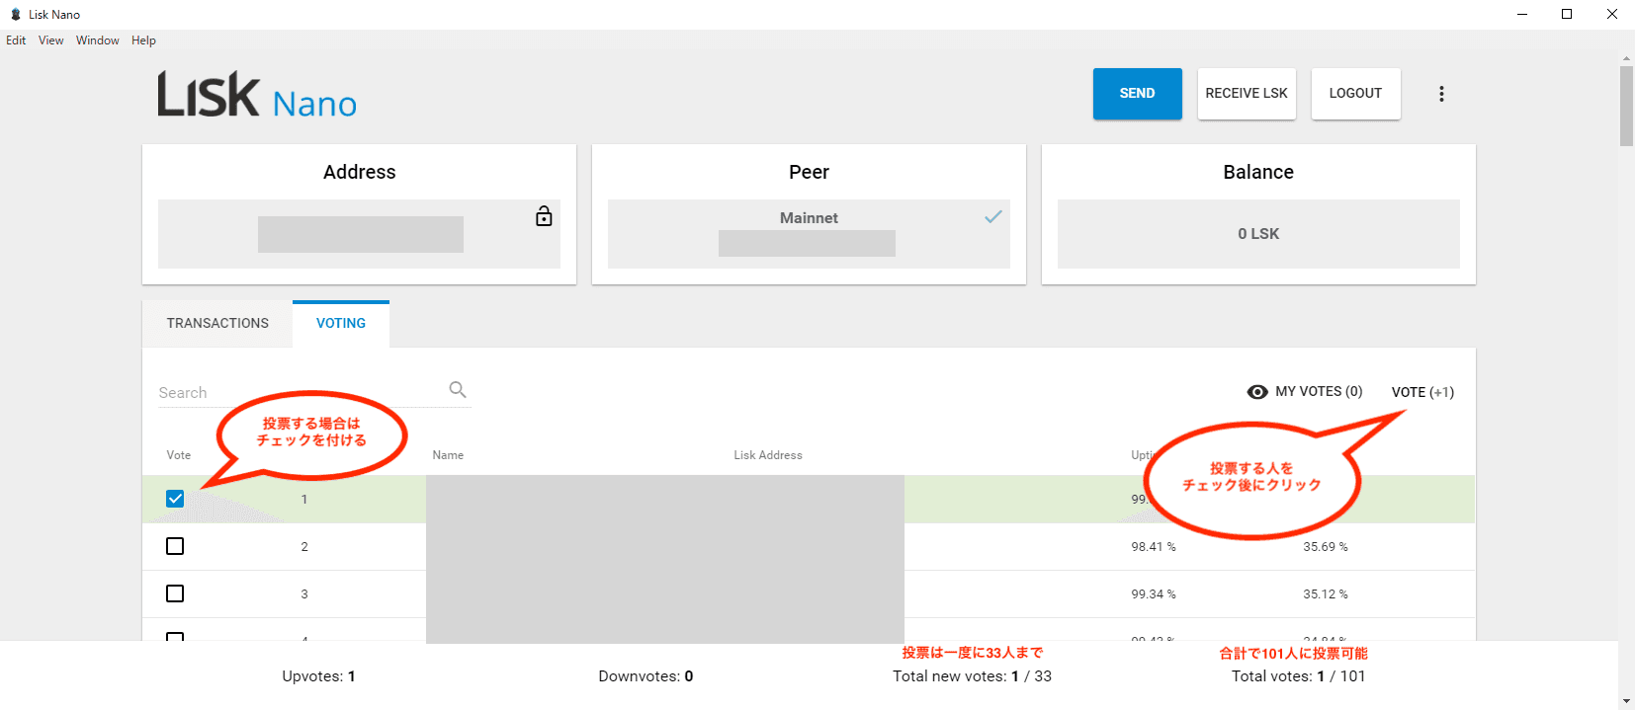
Task: Click the LOGOUT button
Action: [x=1355, y=94]
